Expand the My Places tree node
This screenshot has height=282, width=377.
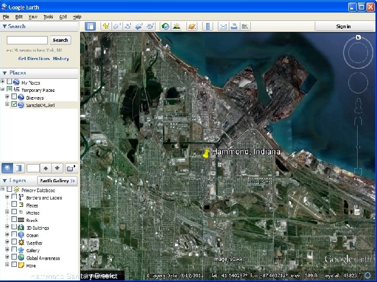3,83
